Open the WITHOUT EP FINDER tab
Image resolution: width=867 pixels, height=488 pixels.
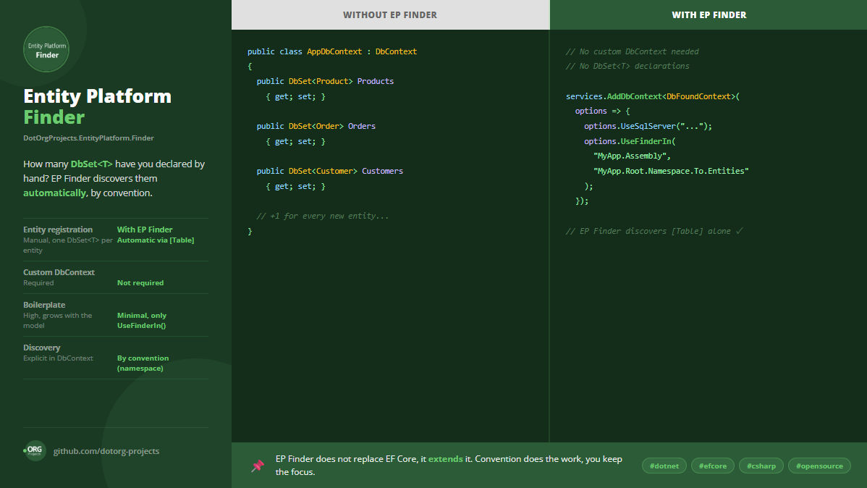pyautogui.click(x=390, y=15)
